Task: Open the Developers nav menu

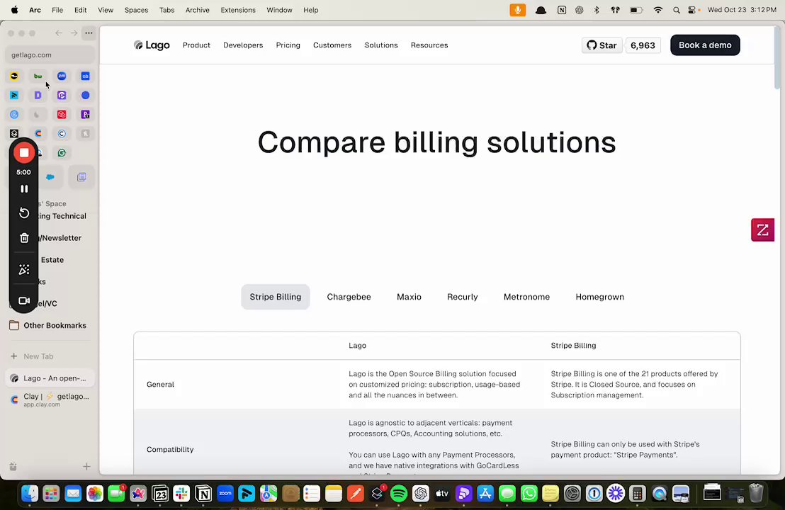Action: pyautogui.click(x=243, y=45)
